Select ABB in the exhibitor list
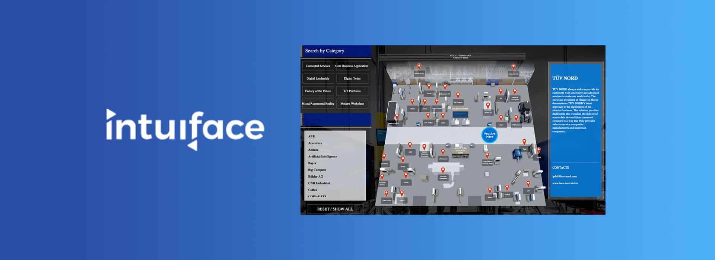Image resolution: width=715 pixels, height=260 pixels. (x=311, y=136)
